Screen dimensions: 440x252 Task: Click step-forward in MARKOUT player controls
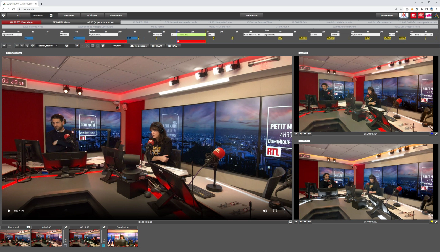(301, 222)
